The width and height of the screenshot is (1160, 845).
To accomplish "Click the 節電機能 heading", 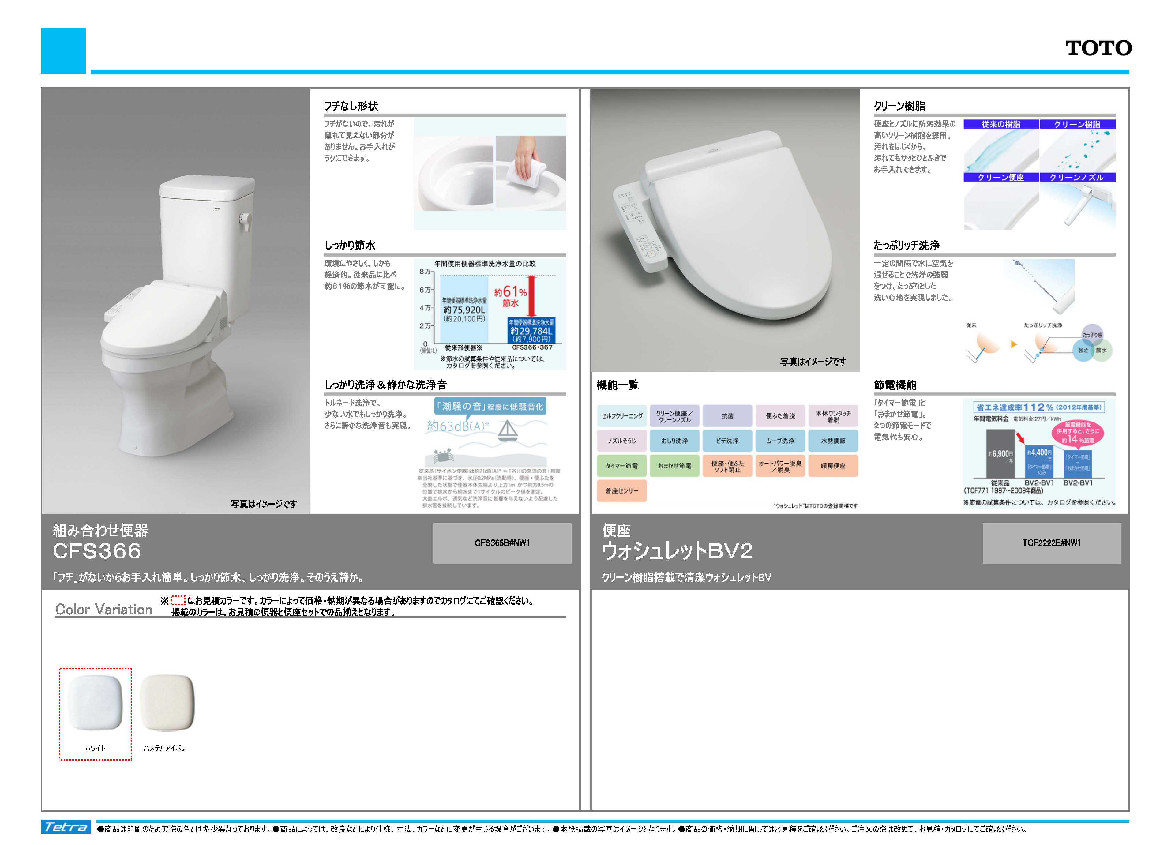I will (895, 385).
